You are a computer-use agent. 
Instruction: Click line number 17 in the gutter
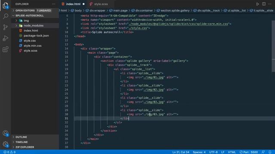[66, 61]
